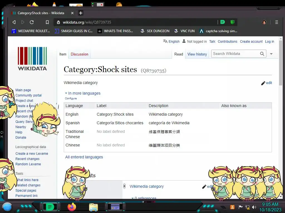Click the Java tray icon
Screen dimensions: 285x213
(x=232, y=207)
